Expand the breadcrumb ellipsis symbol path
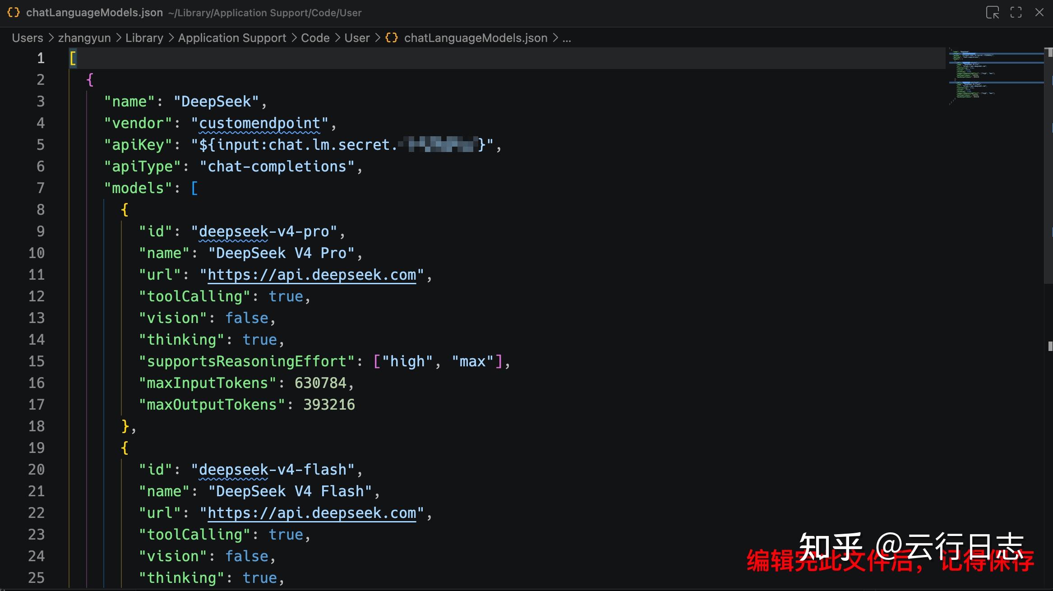 567,38
